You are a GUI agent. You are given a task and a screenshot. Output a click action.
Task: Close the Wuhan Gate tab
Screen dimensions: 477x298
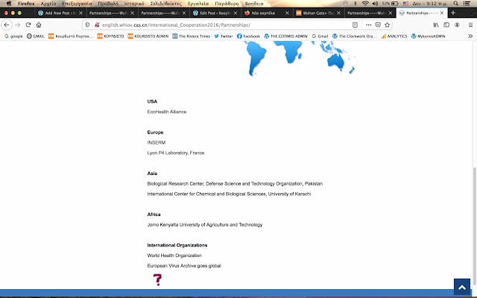point(338,13)
